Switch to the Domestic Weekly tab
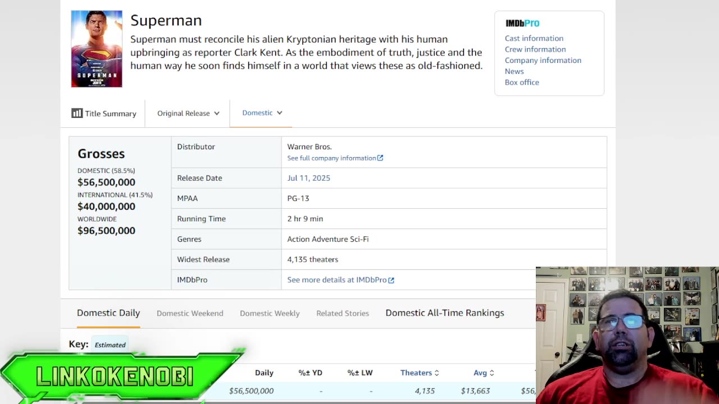 (270, 313)
